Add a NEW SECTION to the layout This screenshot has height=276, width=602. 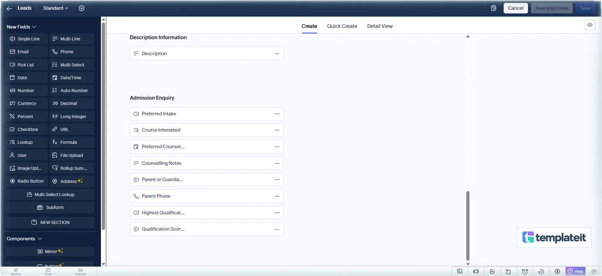click(x=50, y=223)
